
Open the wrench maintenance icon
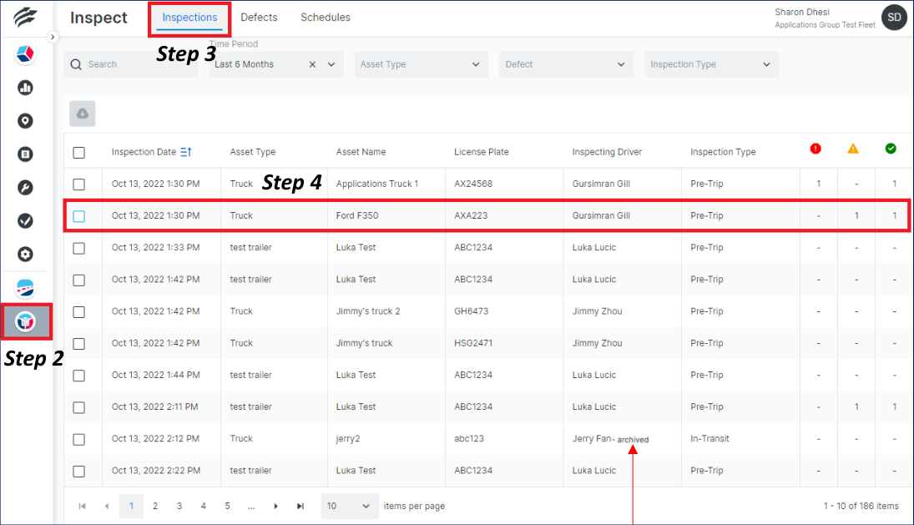[25, 187]
